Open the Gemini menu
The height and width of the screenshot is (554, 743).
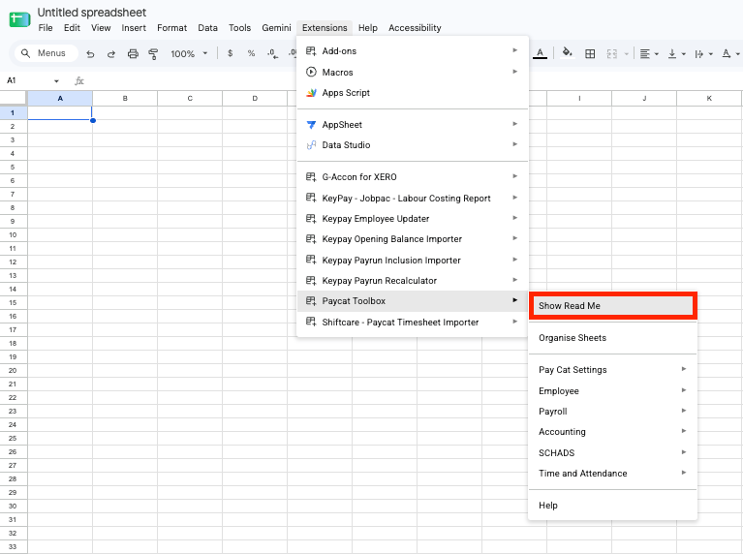coord(276,28)
